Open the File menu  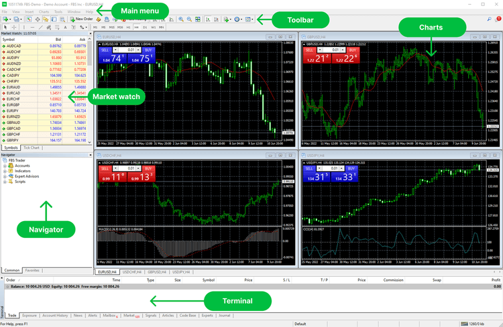(5, 11)
